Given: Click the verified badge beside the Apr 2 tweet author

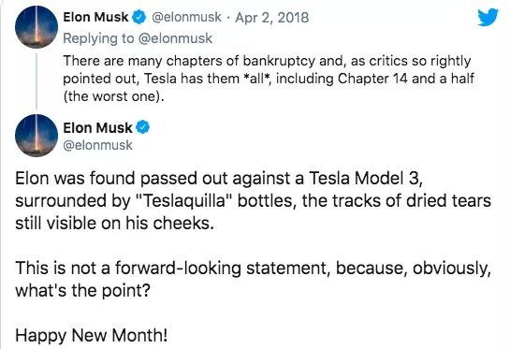Looking at the screenshot, I should 138,17.
